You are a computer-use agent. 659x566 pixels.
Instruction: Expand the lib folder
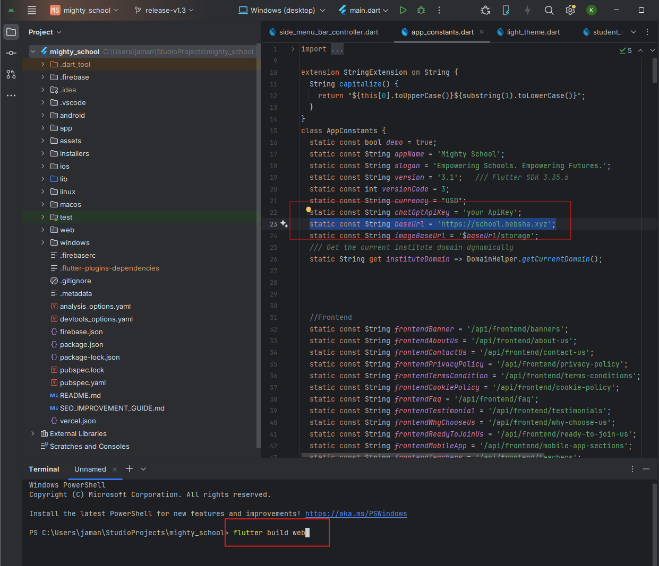click(x=43, y=179)
